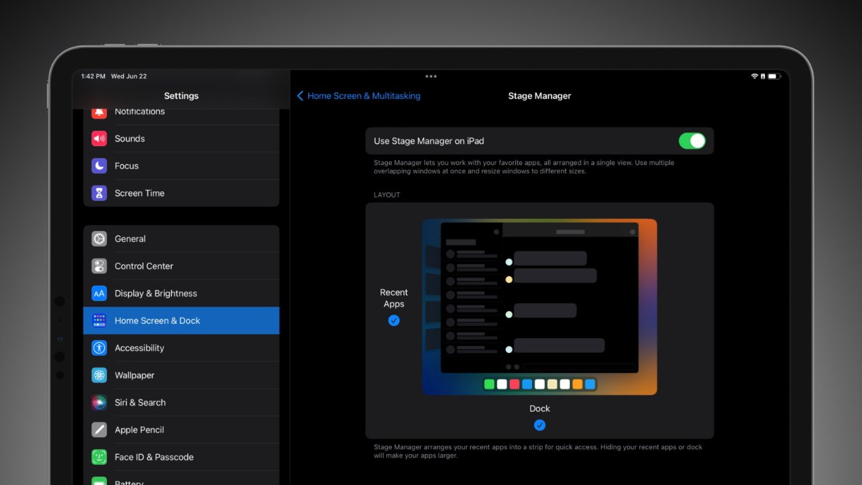This screenshot has width=862, height=485.
Task: Tap the Wallpaper flower icon
Action: click(99, 375)
